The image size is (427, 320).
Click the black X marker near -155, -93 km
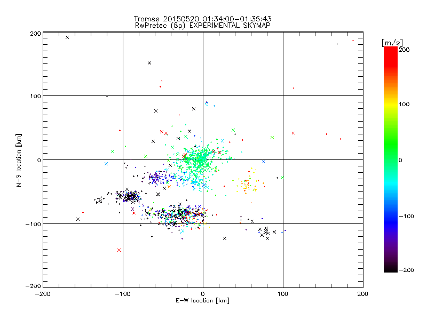(78, 219)
